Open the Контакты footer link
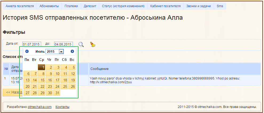264x113 pixels. pyautogui.click(x=62, y=107)
